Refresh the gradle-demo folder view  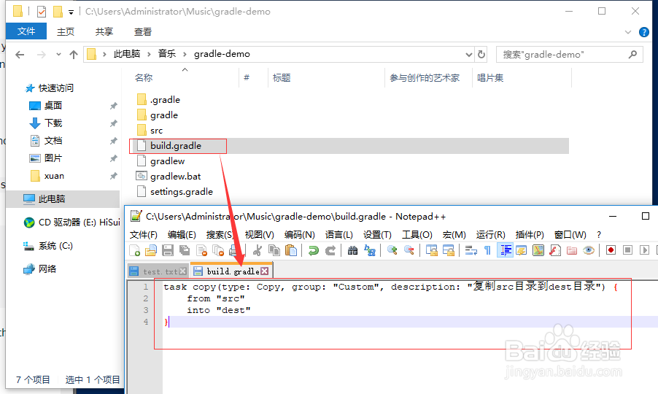tap(481, 54)
